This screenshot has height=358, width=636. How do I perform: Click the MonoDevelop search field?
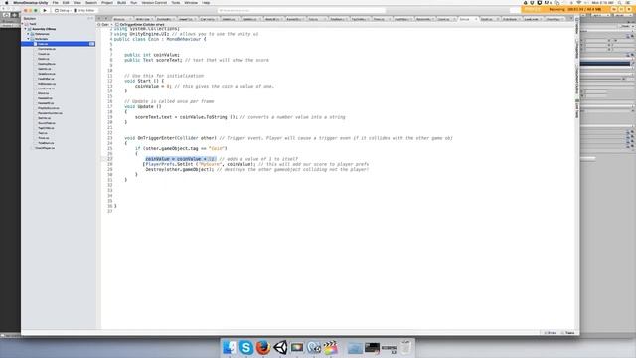[x=301, y=10]
